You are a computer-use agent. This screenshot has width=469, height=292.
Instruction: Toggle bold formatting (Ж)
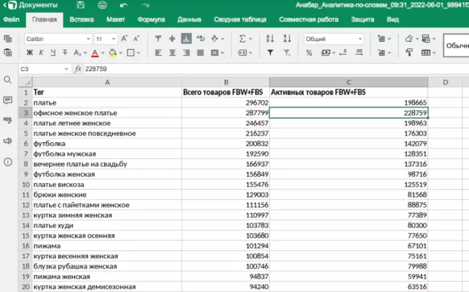(30, 52)
